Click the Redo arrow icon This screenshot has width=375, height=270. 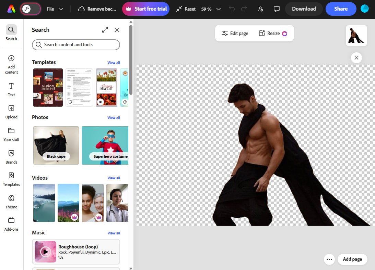click(244, 9)
